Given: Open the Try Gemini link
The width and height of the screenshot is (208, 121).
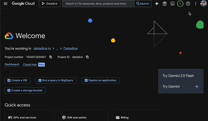Looking at the screenshot, I should pos(171,86).
